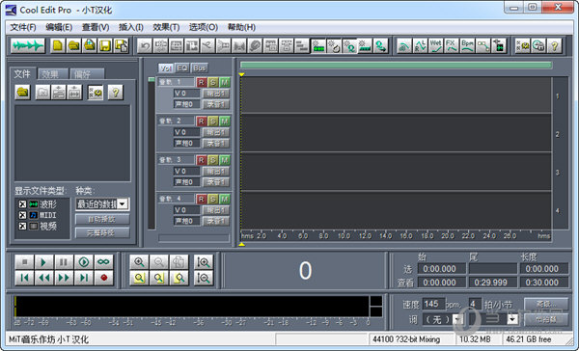Image resolution: width=579 pixels, height=351 pixels.
Task: Click the 自动播放 button below the 种类 dropdown
Action: click(x=102, y=219)
